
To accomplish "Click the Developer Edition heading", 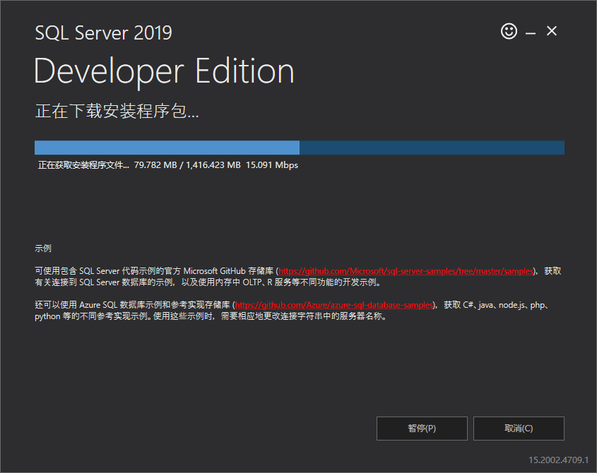I will pos(164,71).
